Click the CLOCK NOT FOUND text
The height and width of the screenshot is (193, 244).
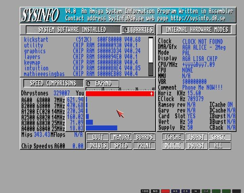[202, 42]
